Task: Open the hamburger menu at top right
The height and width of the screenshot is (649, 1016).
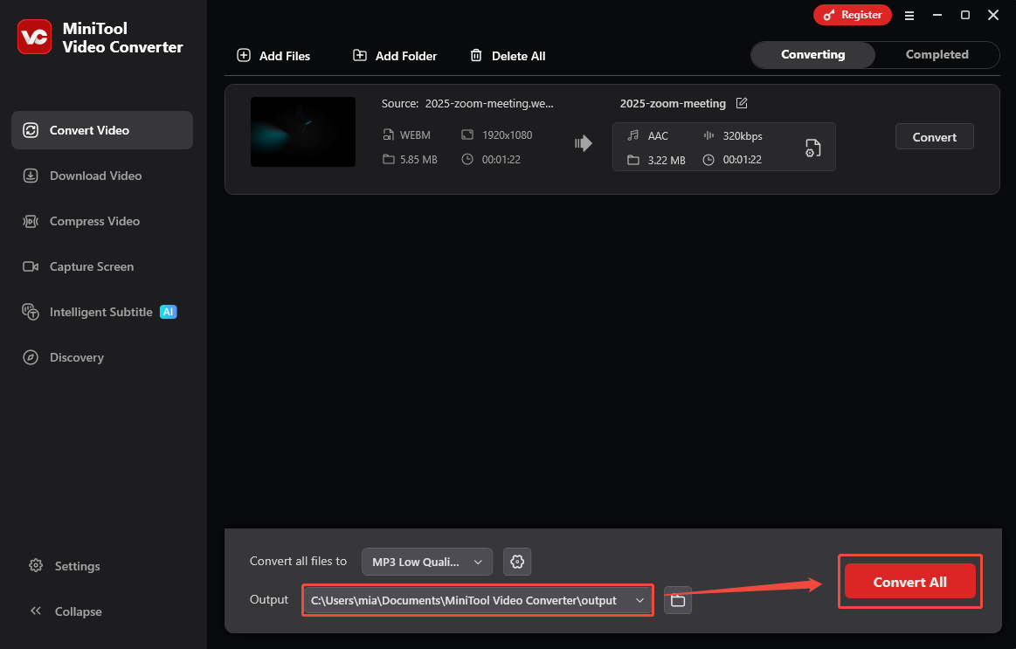Action: [x=909, y=15]
